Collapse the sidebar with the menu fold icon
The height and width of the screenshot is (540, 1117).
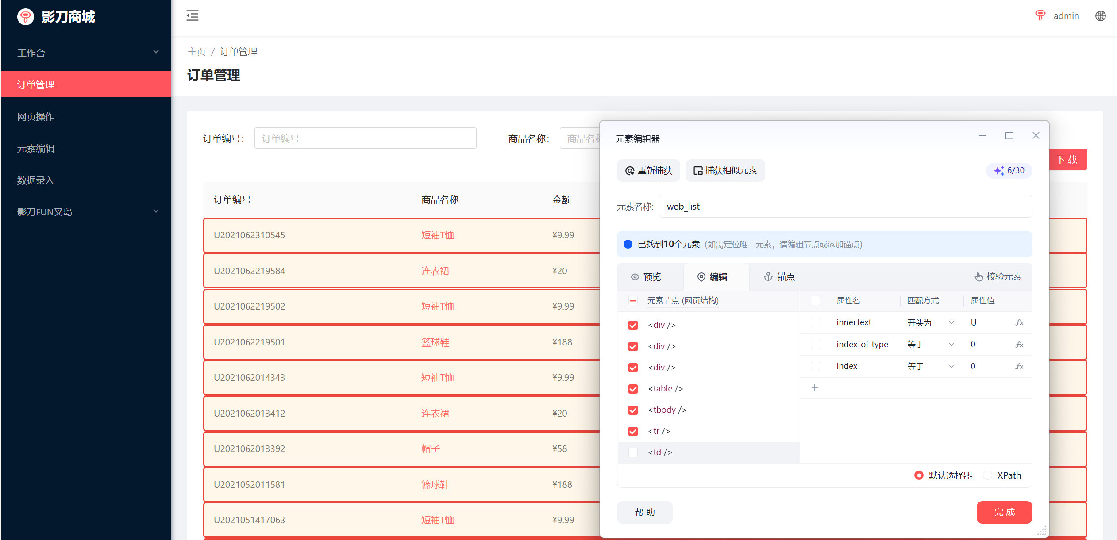(x=193, y=16)
